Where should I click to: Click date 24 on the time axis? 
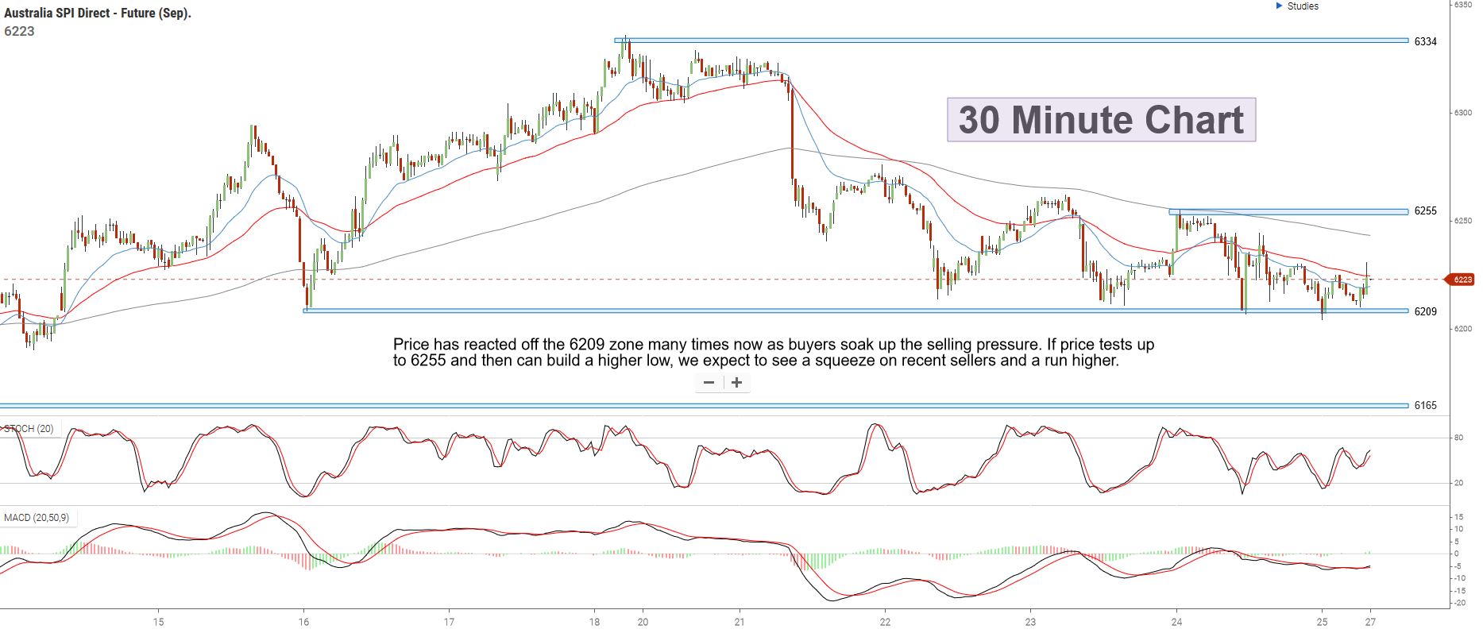click(x=1176, y=622)
